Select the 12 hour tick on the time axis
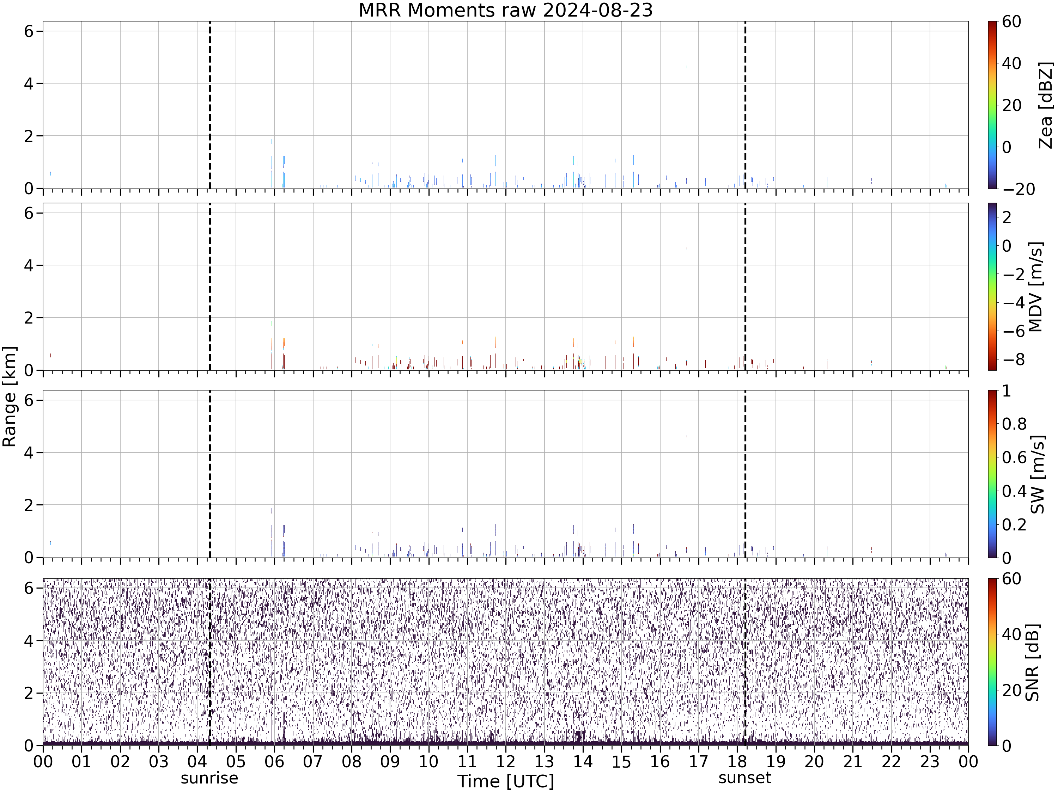Viewport: 1058px width, 793px height. point(506,761)
